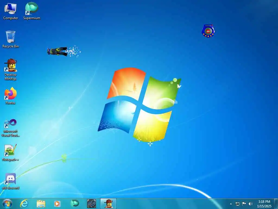278x209 pixels.
Task: Select the Firefox desktop shortcut
Action: coord(11,96)
